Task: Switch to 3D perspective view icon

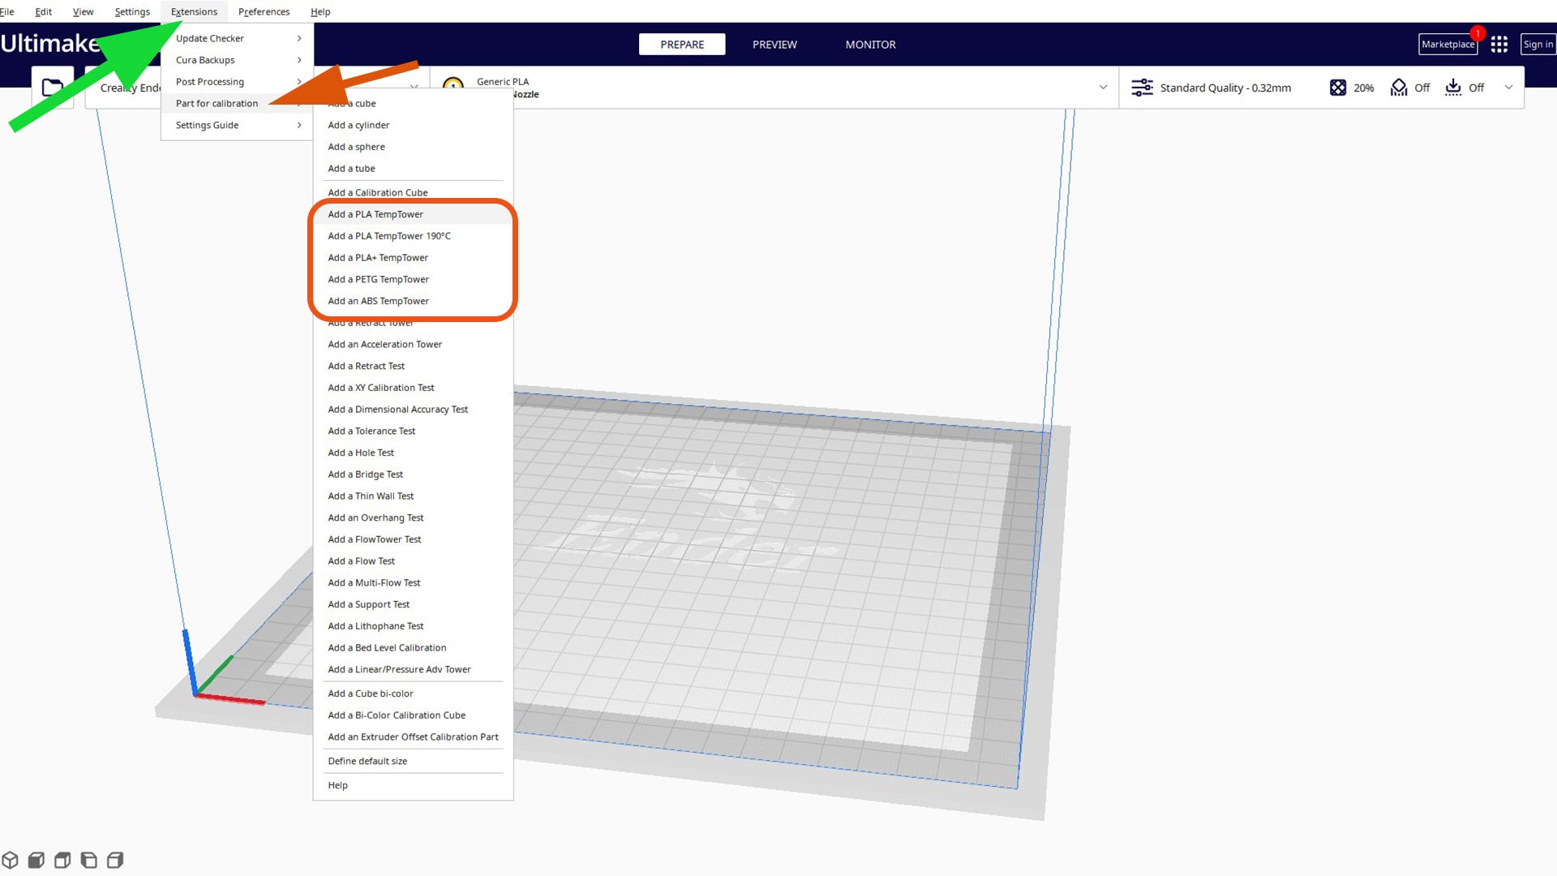Action: tap(10, 860)
